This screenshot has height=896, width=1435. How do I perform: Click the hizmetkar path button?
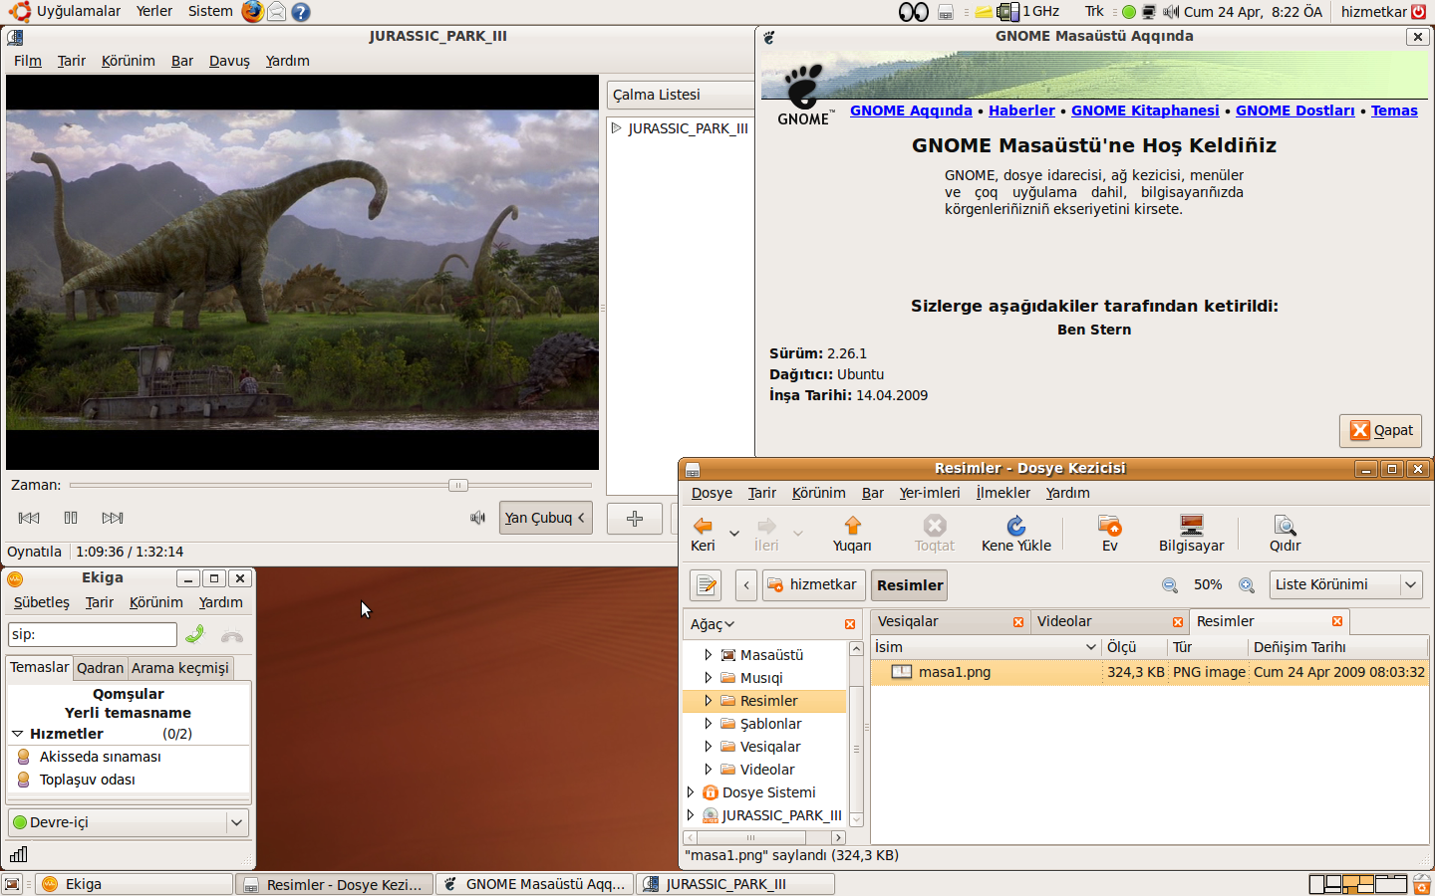[x=814, y=585]
